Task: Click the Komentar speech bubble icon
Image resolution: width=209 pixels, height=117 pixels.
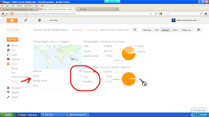Action: 8,59
